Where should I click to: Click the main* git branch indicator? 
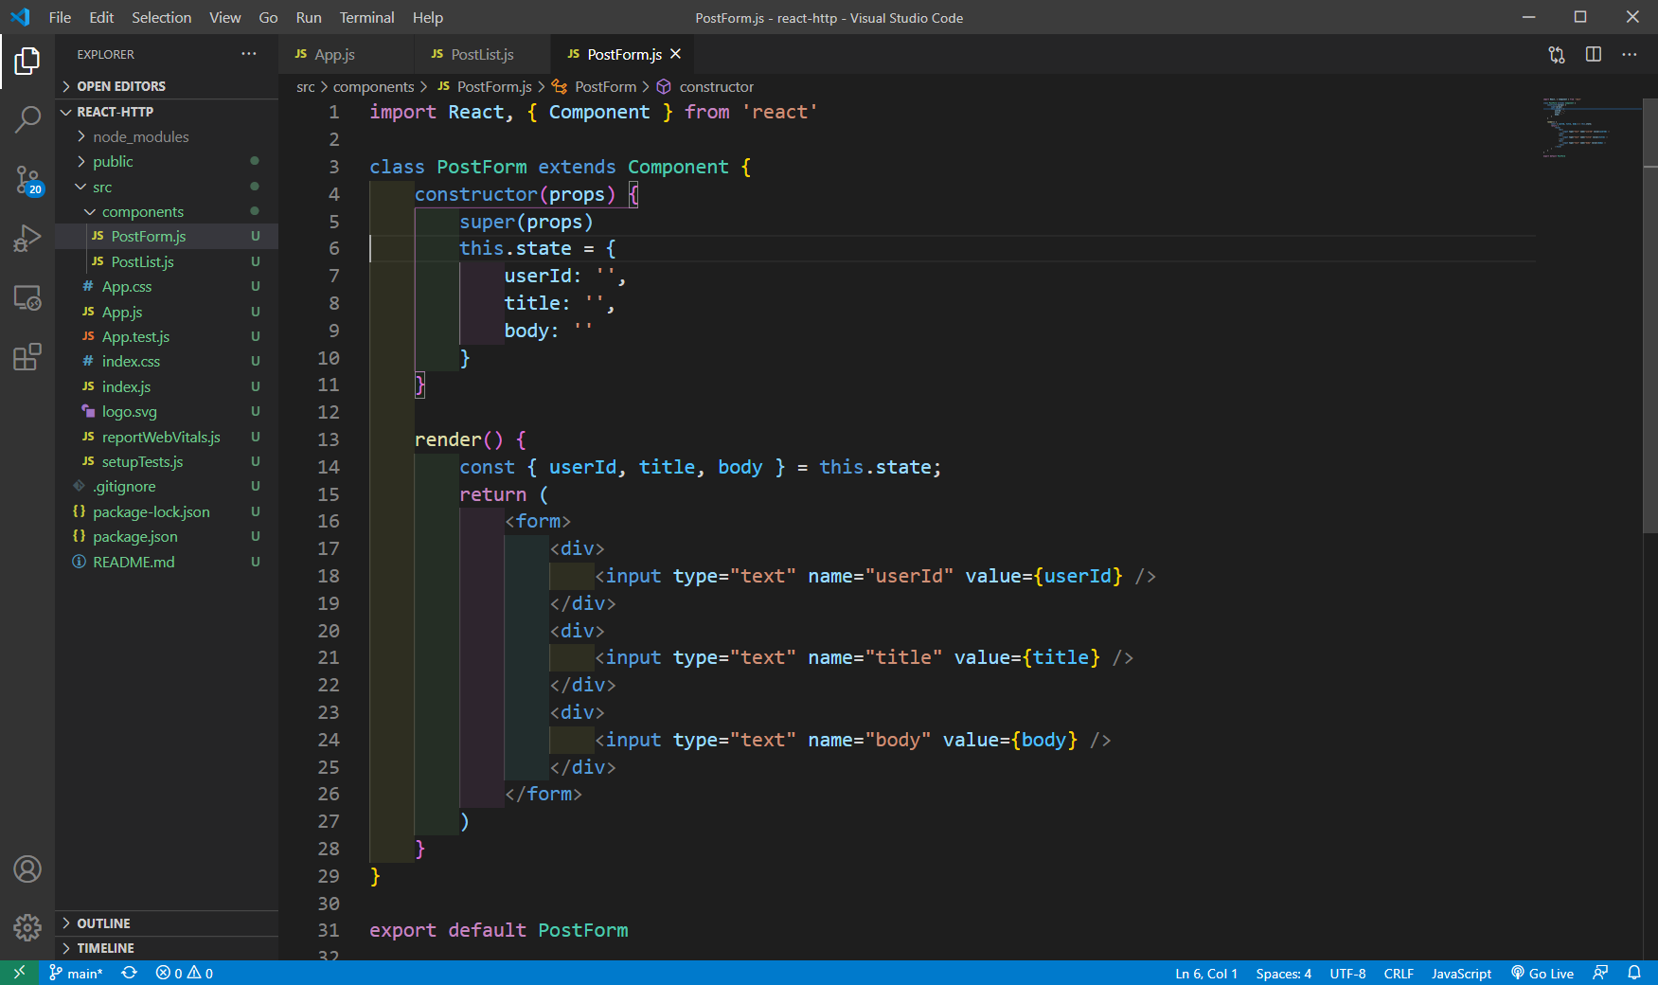76,973
